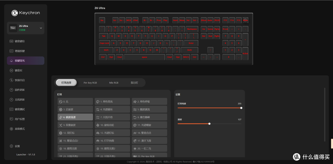Click the PgUp key on preview
Viewport: 333px width, 164px height.
point(217,29)
